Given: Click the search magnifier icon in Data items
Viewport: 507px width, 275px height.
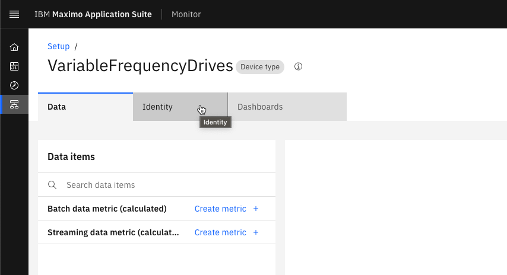Looking at the screenshot, I should [52, 185].
